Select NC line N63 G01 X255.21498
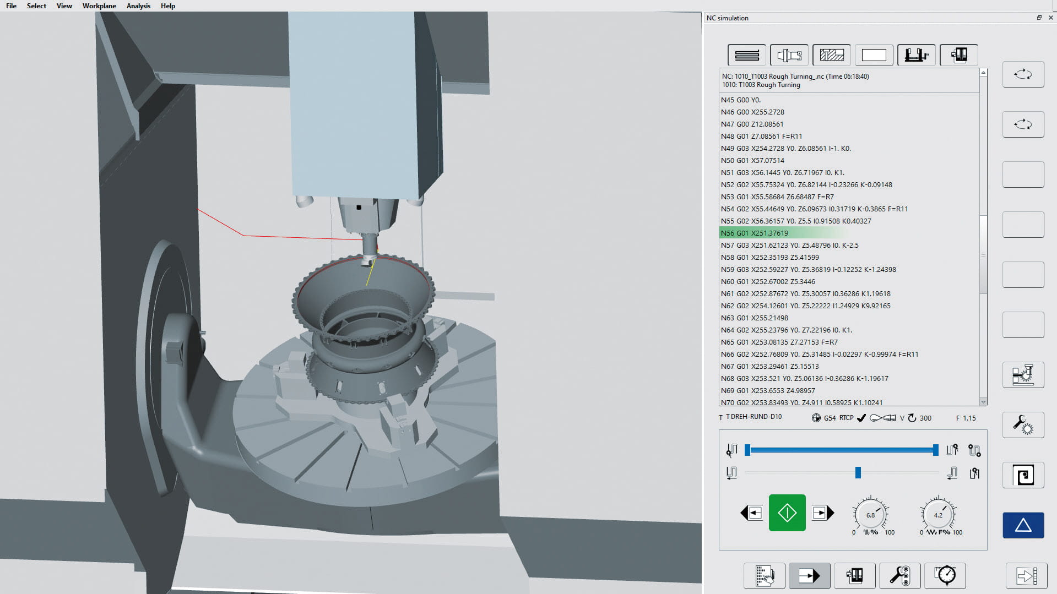 849,318
